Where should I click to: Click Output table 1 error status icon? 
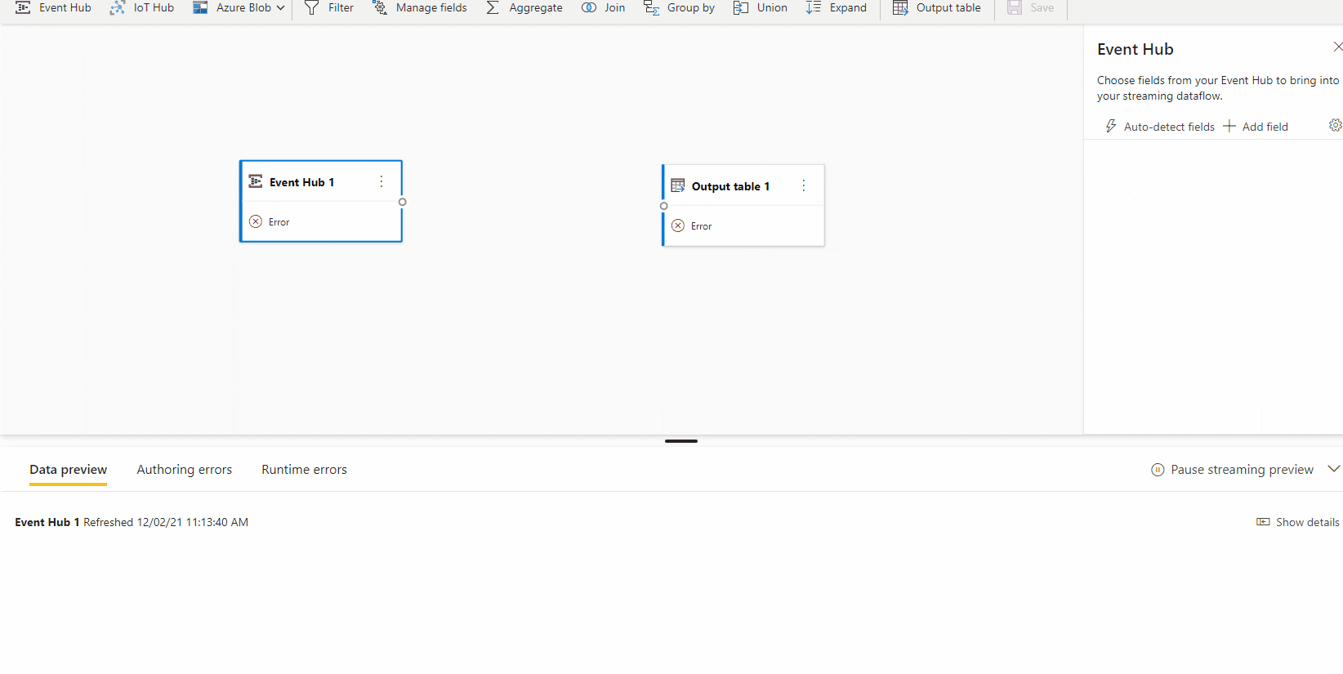678,225
